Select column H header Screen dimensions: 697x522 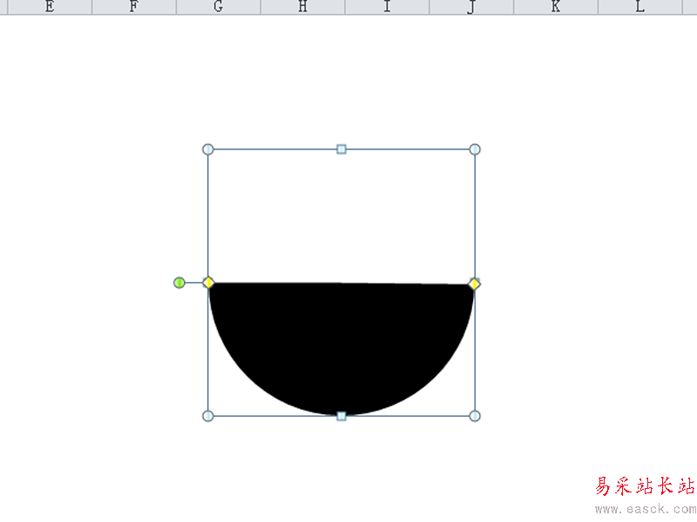[302, 7]
